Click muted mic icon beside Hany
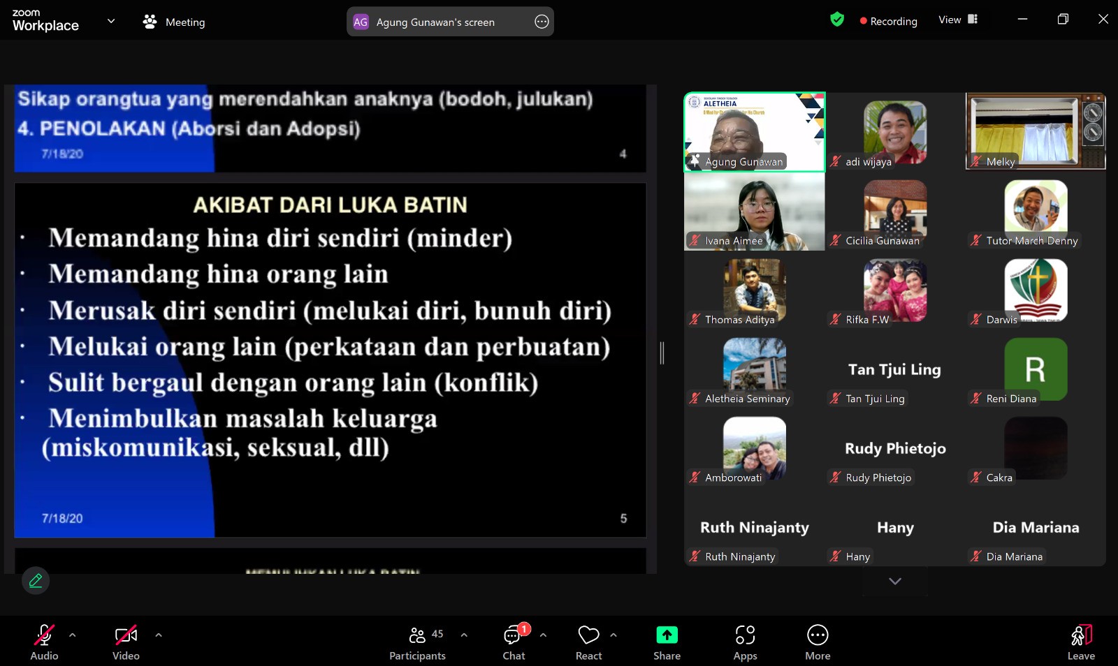This screenshot has height=666, width=1118. 835,556
